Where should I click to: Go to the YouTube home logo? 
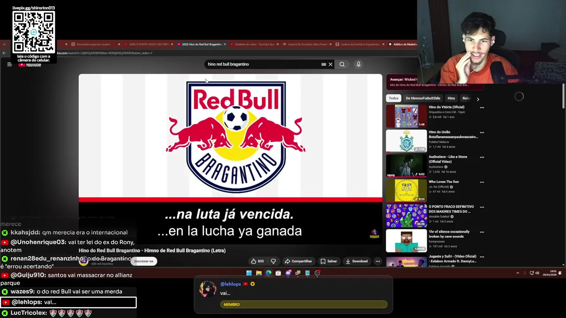[x=30, y=65]
